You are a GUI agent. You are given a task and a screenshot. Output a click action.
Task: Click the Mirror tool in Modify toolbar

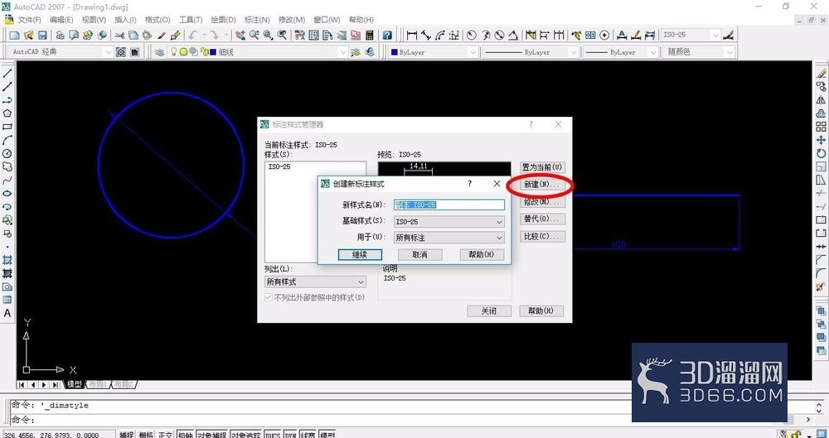pos(821,100)
